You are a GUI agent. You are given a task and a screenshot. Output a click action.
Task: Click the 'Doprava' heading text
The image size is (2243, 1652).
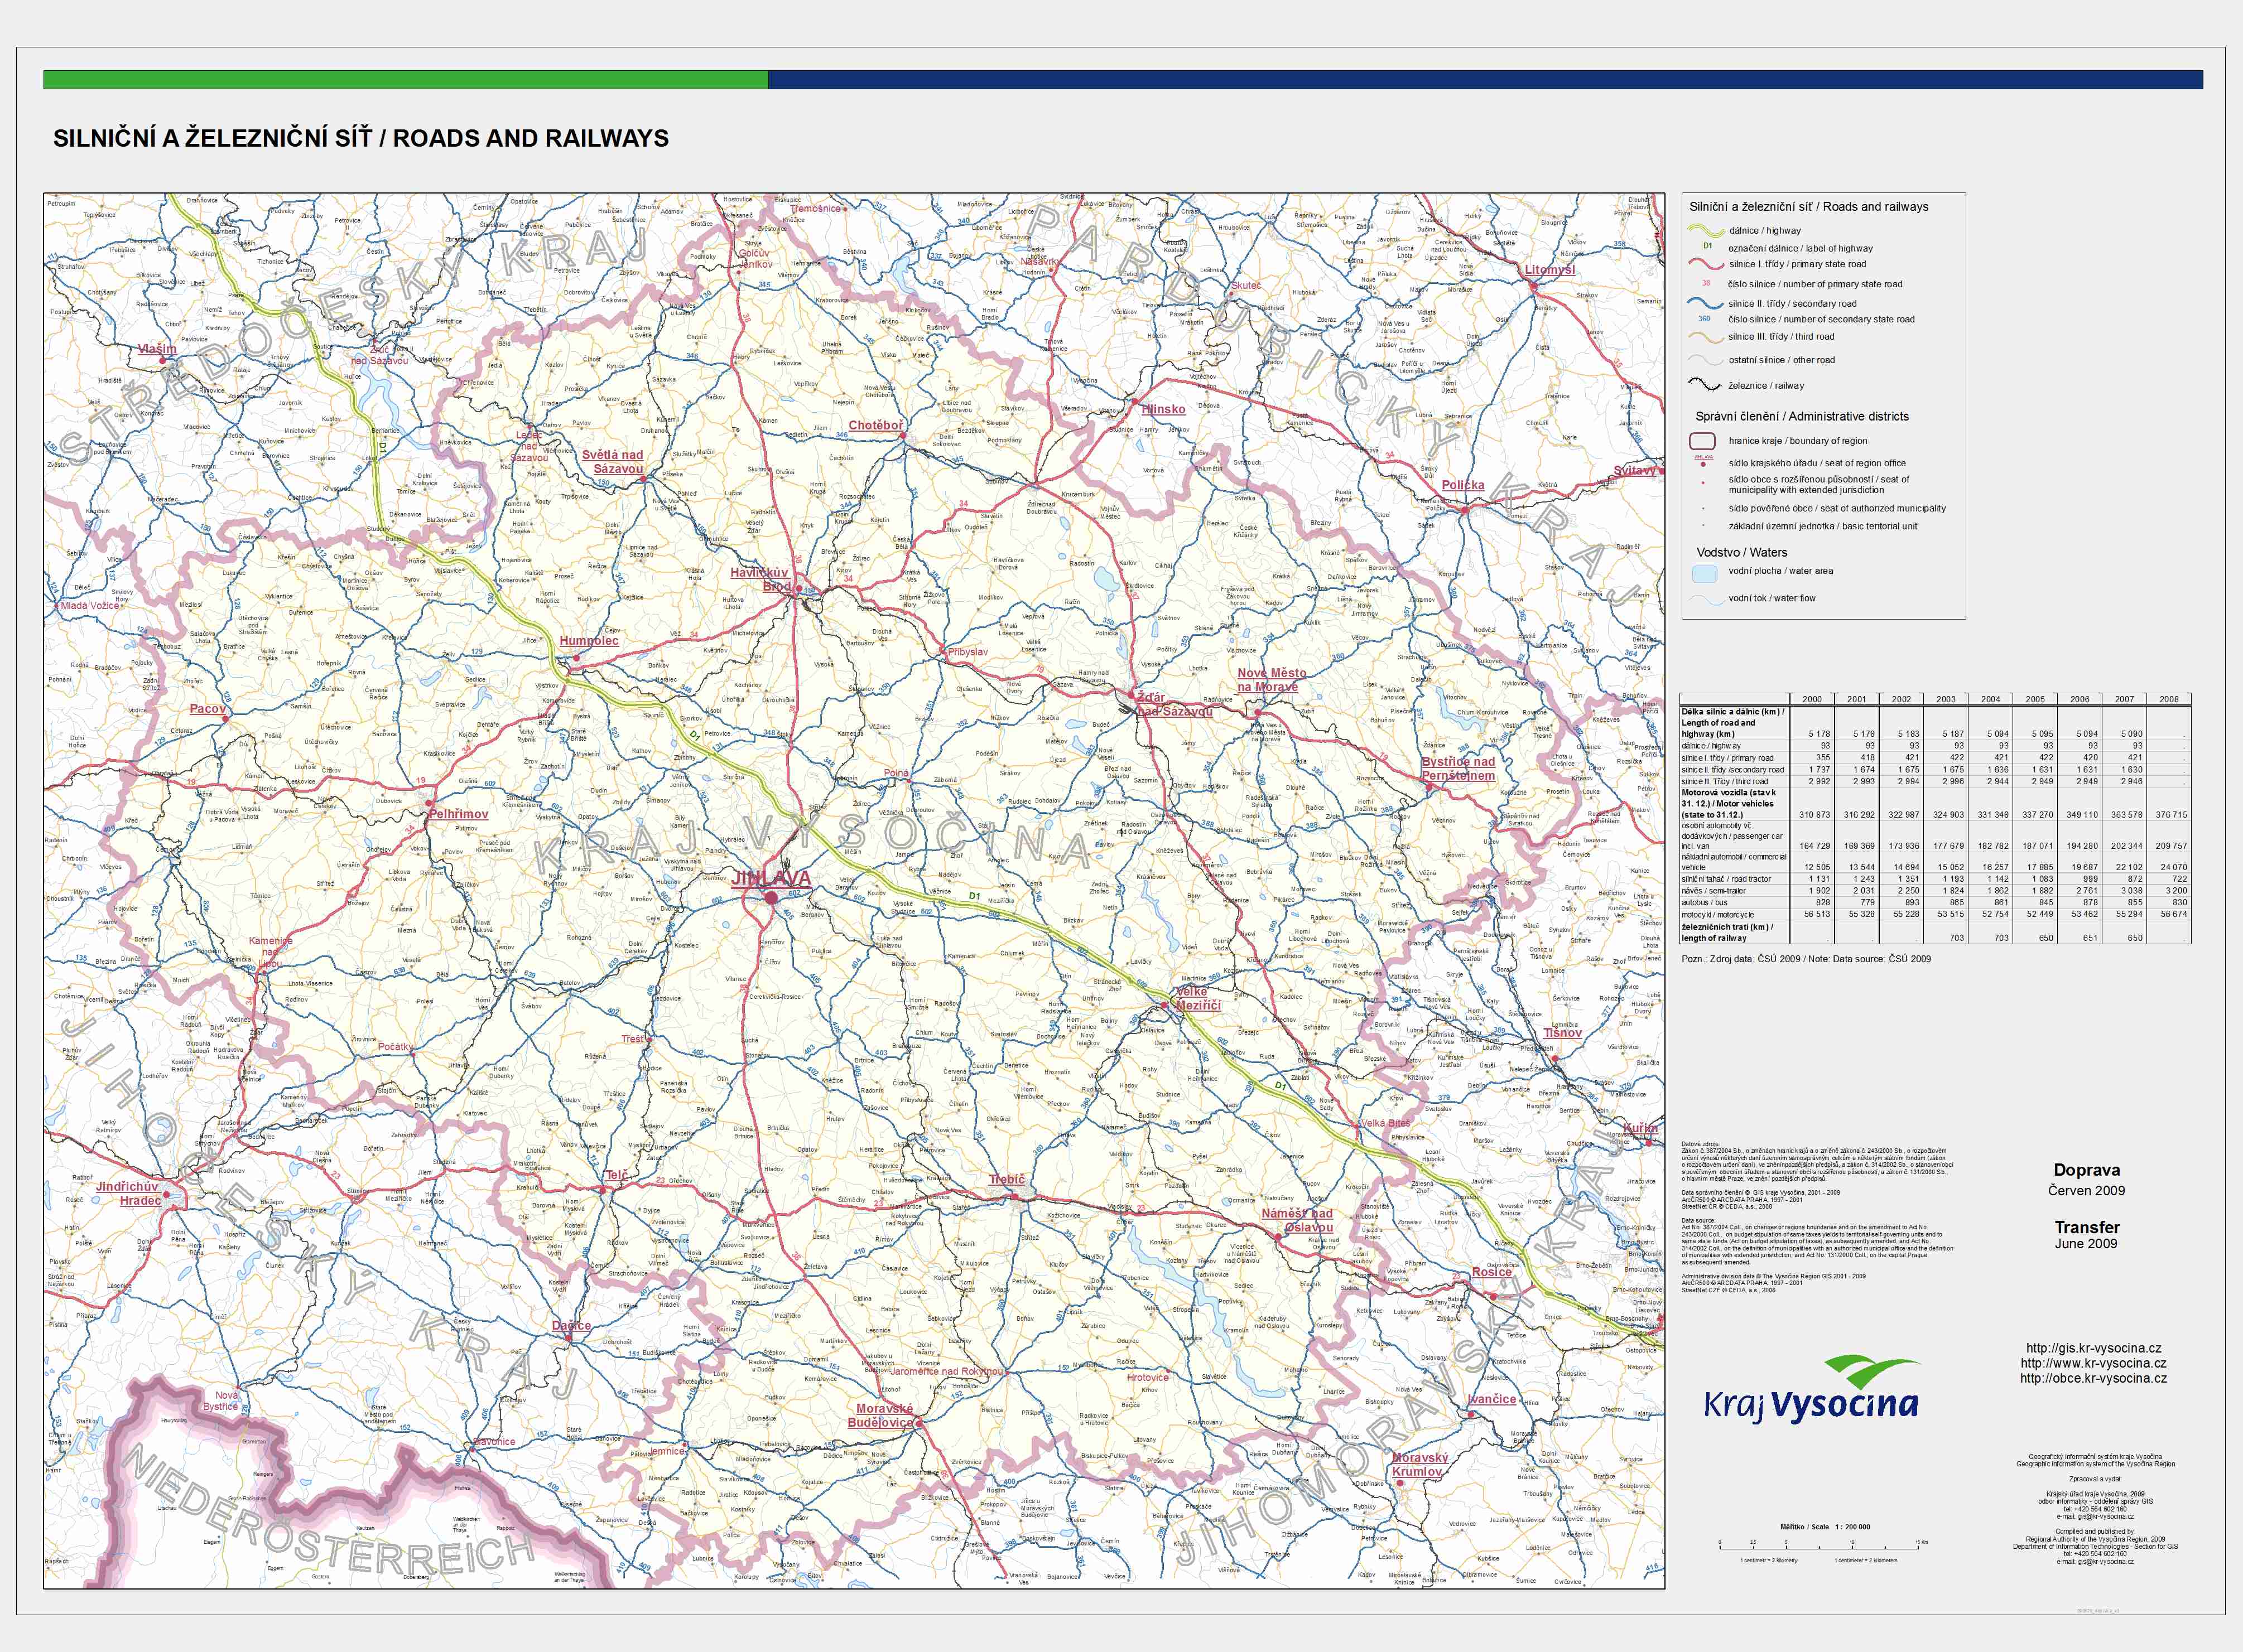[x=2086, y=1169]
